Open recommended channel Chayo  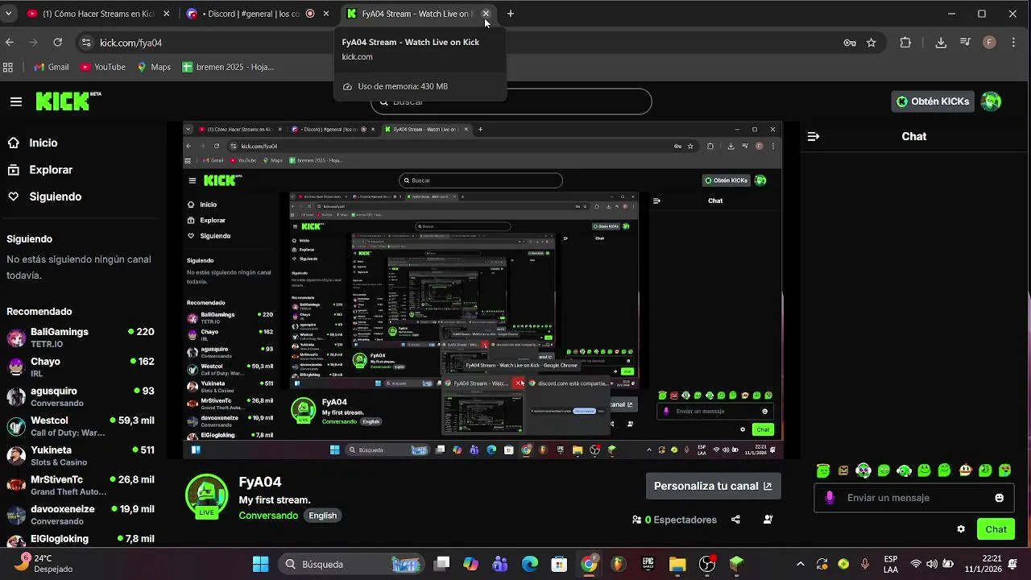tap(81, 367)
